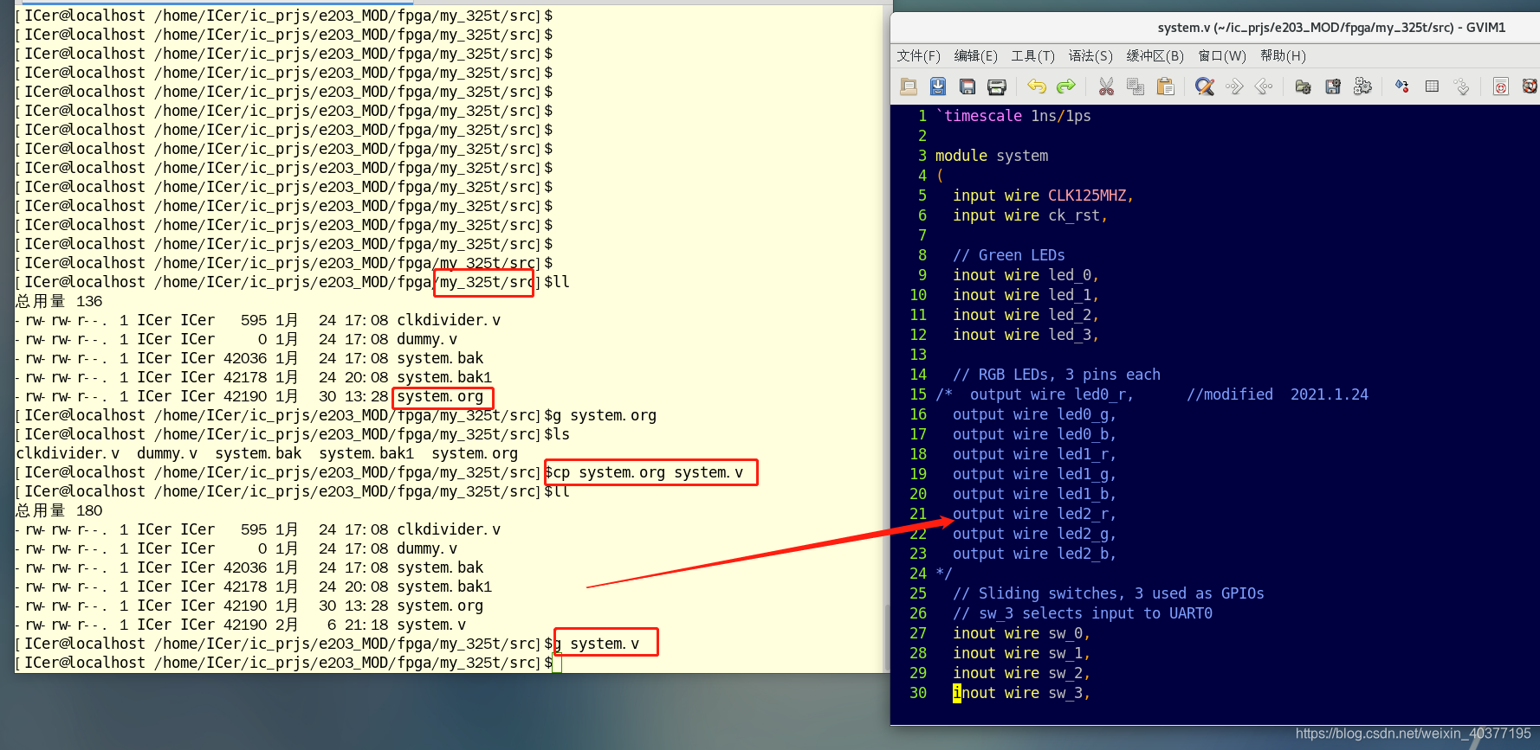Open the 缓冲区(B) Buffers menu
1540x750 pixels.
click(1155, 56)
